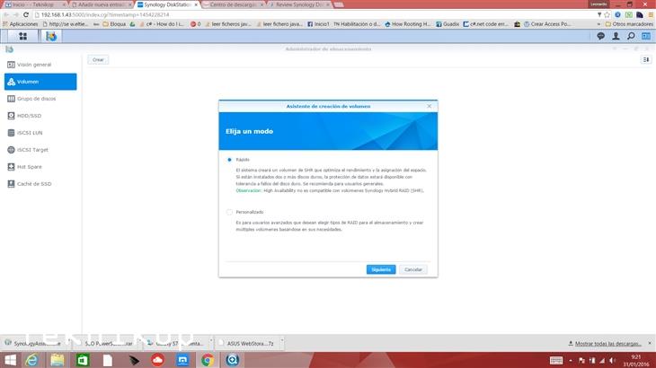Image resolution: width=656 pixels, height=368 pixels.
Task: Select the Rápido mode radio button
Action: point(229,159)
